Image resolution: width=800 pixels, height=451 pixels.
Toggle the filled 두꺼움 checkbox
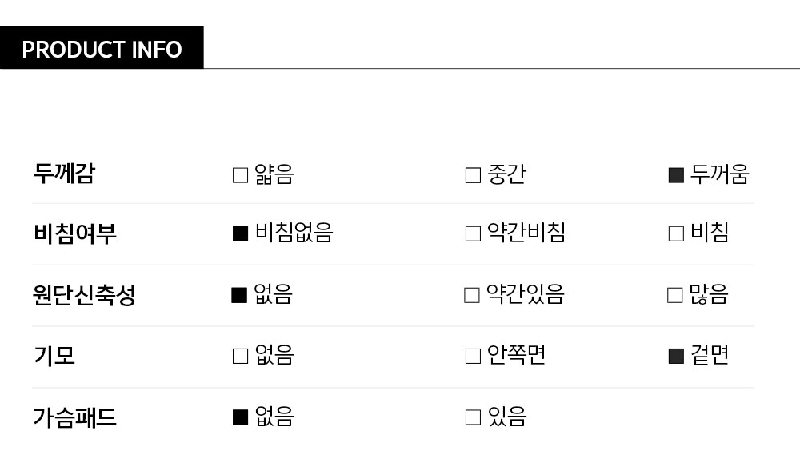pyautogui.click(x=676, y=175)
